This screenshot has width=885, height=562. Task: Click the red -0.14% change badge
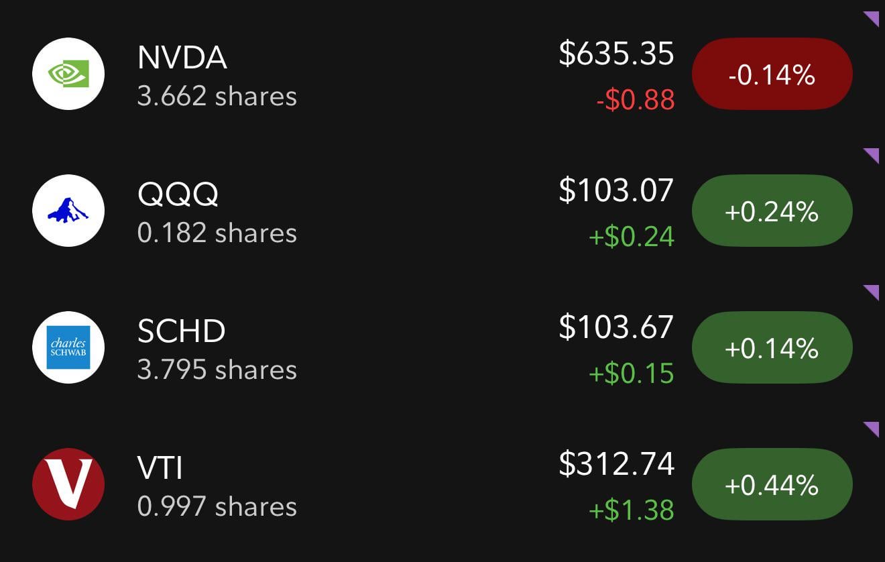pos(771,73)
